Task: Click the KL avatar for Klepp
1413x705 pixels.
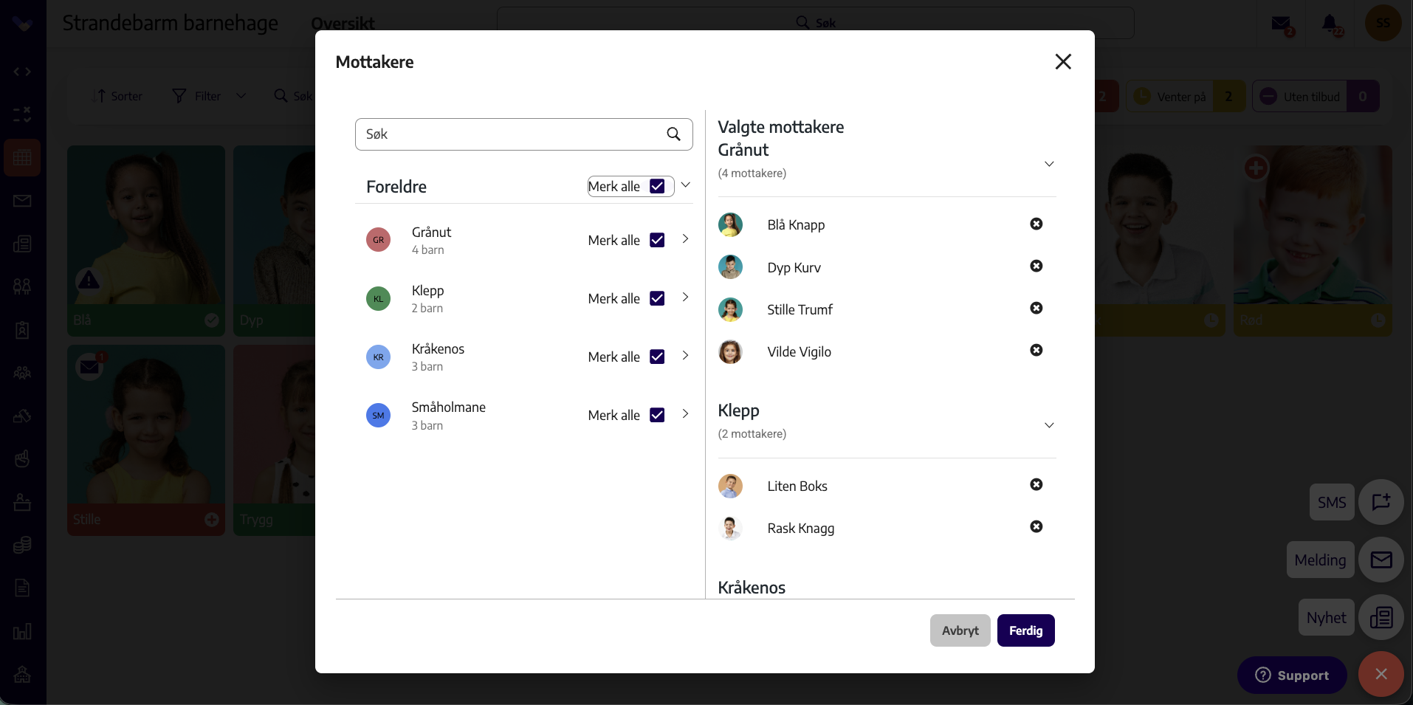Action: click(378, 298)
